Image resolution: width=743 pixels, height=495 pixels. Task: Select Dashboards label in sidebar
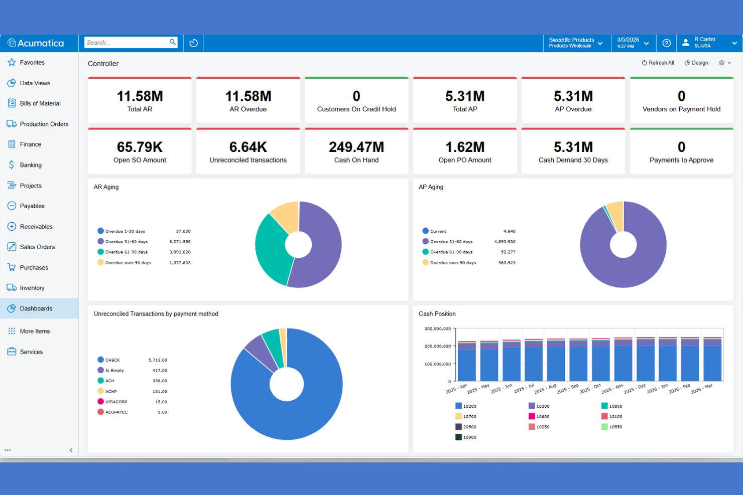(36, 308)
